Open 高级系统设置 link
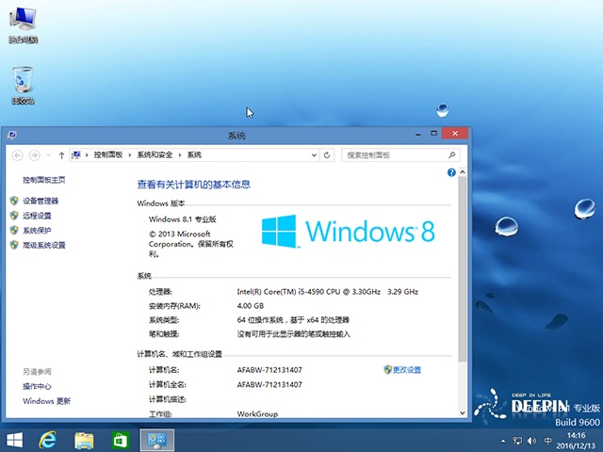The height and width of the screenshot is (452, 603). click(x=44, y=245)
